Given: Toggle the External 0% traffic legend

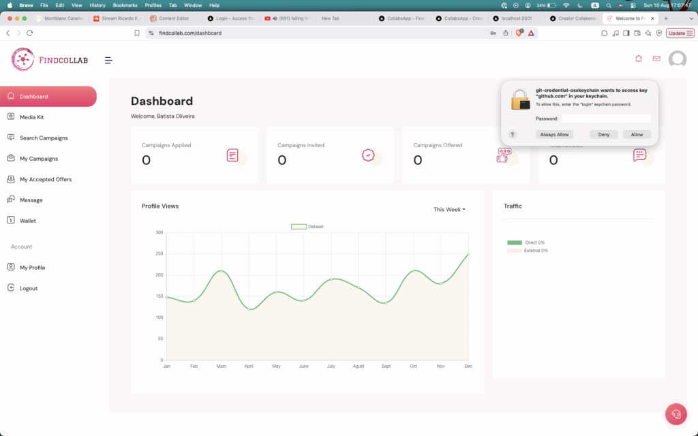Looking at the screenshot, I should [527, 251].
